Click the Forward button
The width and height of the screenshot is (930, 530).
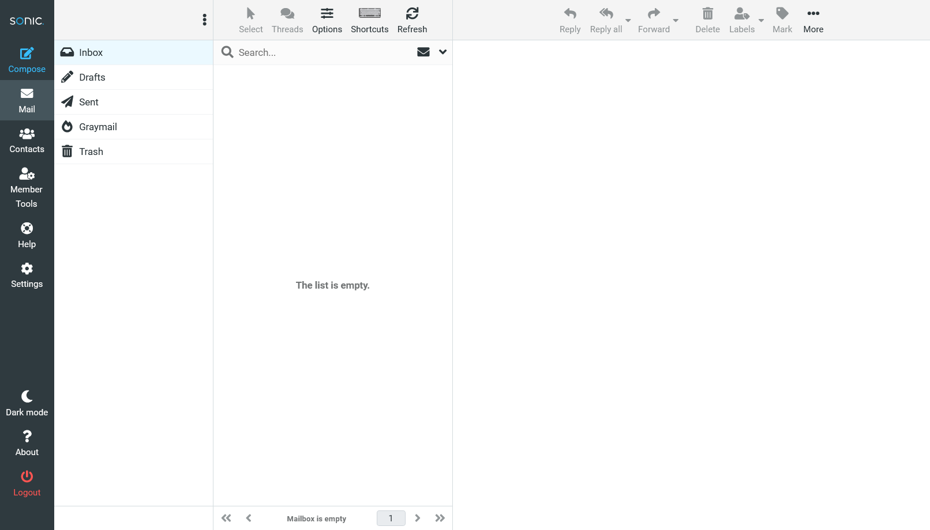tap(654, 20)
